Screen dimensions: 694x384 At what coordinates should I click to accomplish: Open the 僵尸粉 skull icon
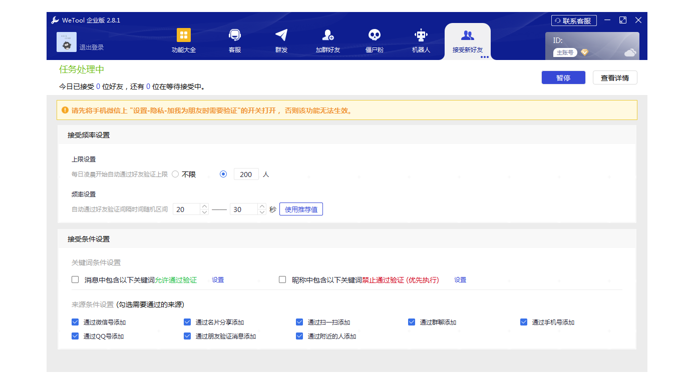pyautogui.click(x=375, y=35)
